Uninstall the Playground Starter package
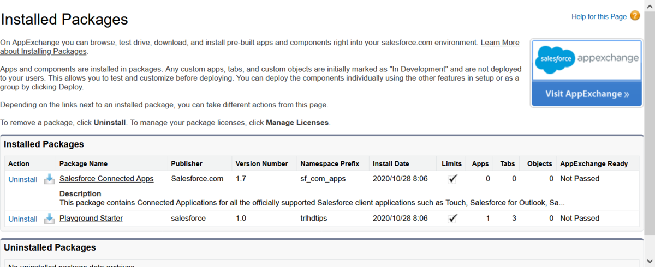The height and width of the screenshot is (267, 655). coord(23,219)
